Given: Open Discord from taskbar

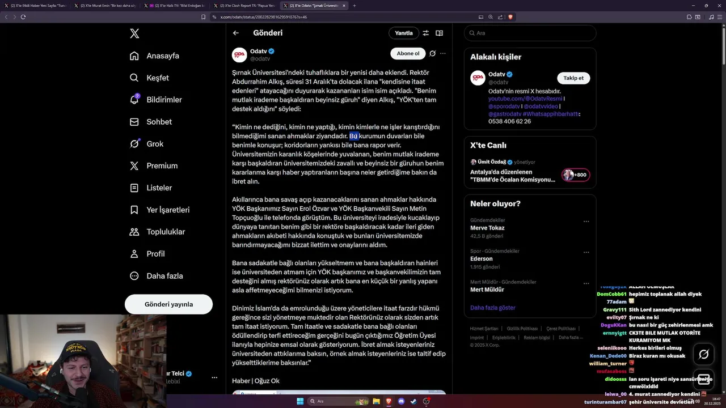Looking at the screenshot, I should (x=401, y=401).
